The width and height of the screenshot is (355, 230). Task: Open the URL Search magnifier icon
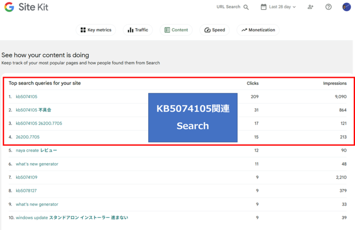click(246, 7)
